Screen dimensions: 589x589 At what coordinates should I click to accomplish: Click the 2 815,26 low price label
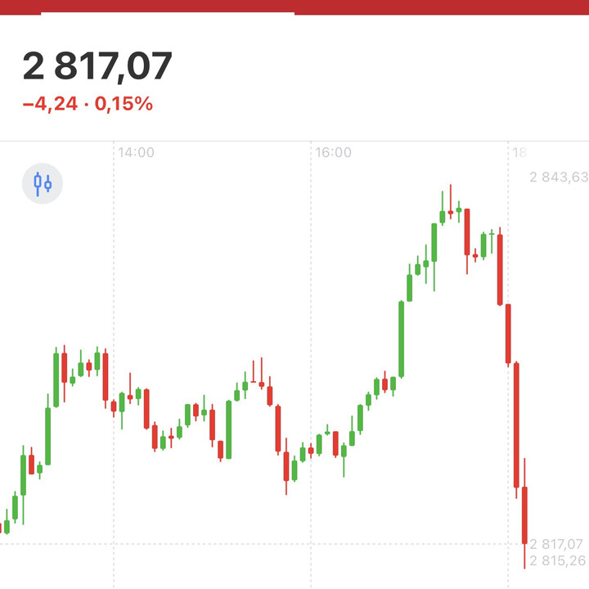coord(558,560)
